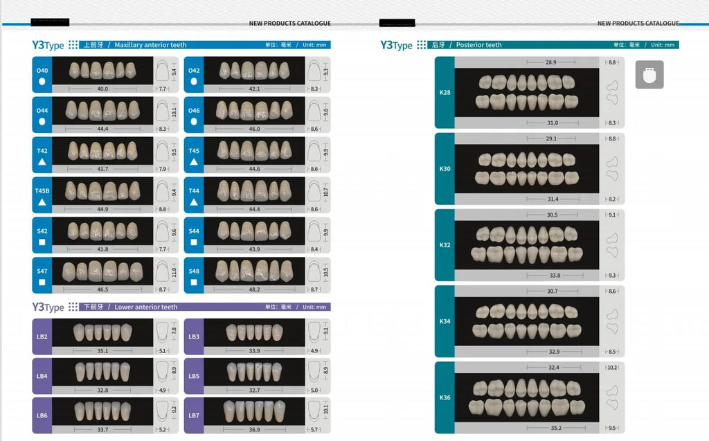The width and height of the screenshot is (709, 441).
Task: Click the 44.9 width value under T45B
Action: point(102,209)
